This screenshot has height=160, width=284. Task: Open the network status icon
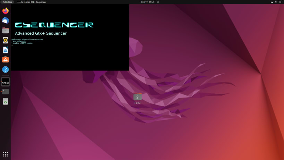(272, 2)
